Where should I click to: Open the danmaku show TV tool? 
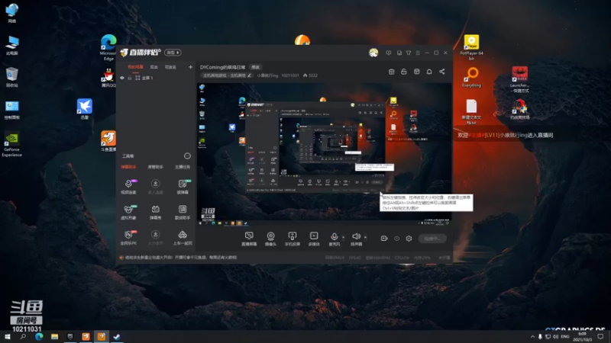click(x=155, y=213)
